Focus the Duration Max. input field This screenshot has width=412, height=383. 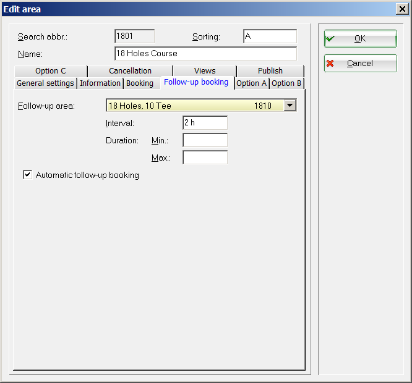point(205,158)
